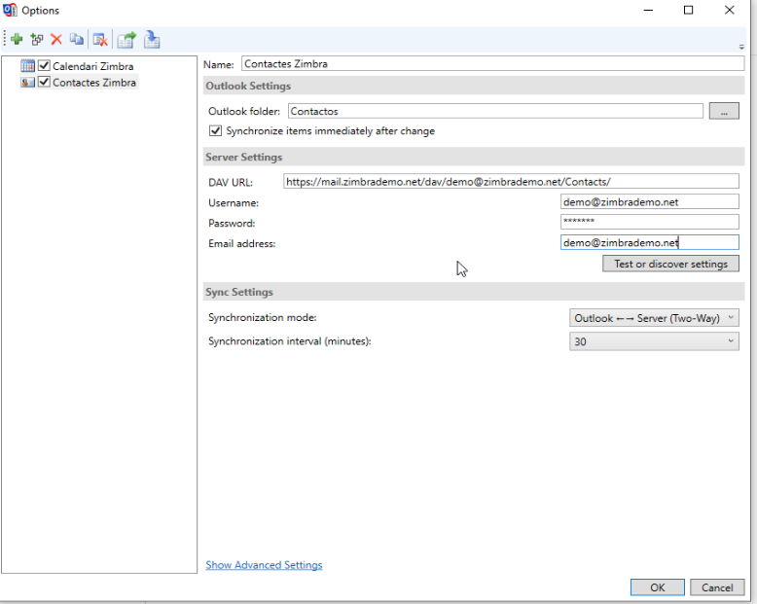Clear profile cache icon

pyautogui.click(x=100, y=40)
